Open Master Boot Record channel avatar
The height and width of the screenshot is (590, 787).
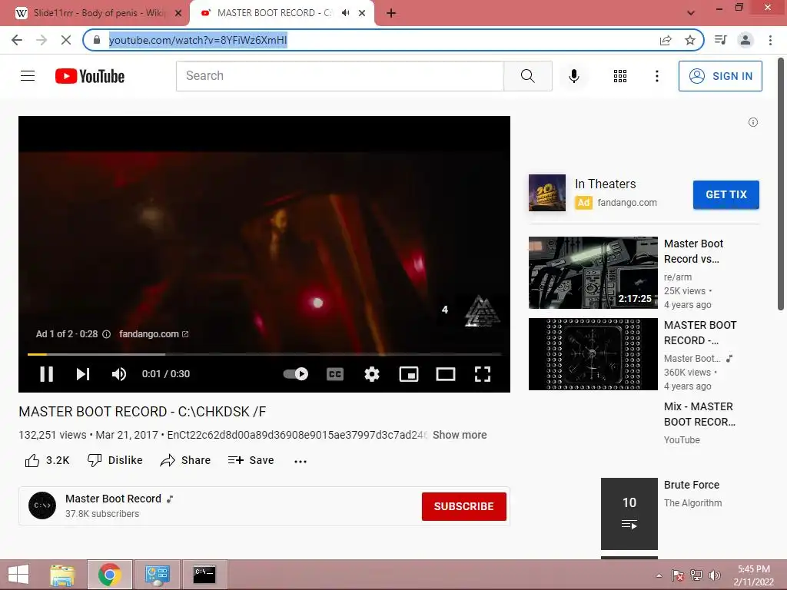pyautogui.click(x=42, y=505)
